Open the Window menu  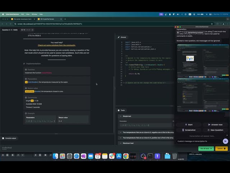pyautogui.click(x=34, y=14)
